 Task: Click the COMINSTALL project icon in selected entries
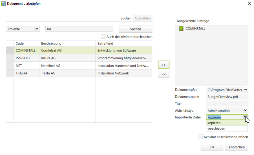click(181, 29)
